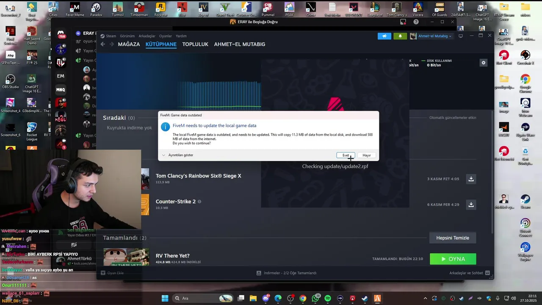
Task: Click microphone icon in system tray
Action: pos(497,298)
